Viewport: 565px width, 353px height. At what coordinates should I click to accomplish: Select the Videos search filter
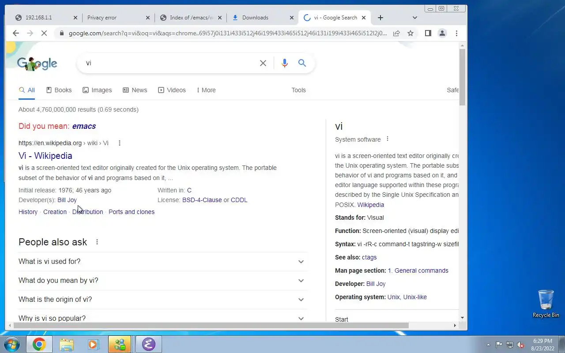pyautogui.click(x=172, y=90)
